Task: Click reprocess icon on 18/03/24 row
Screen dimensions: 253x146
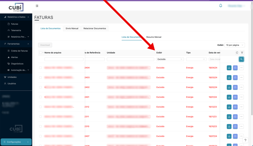Action: coord(235,78)
